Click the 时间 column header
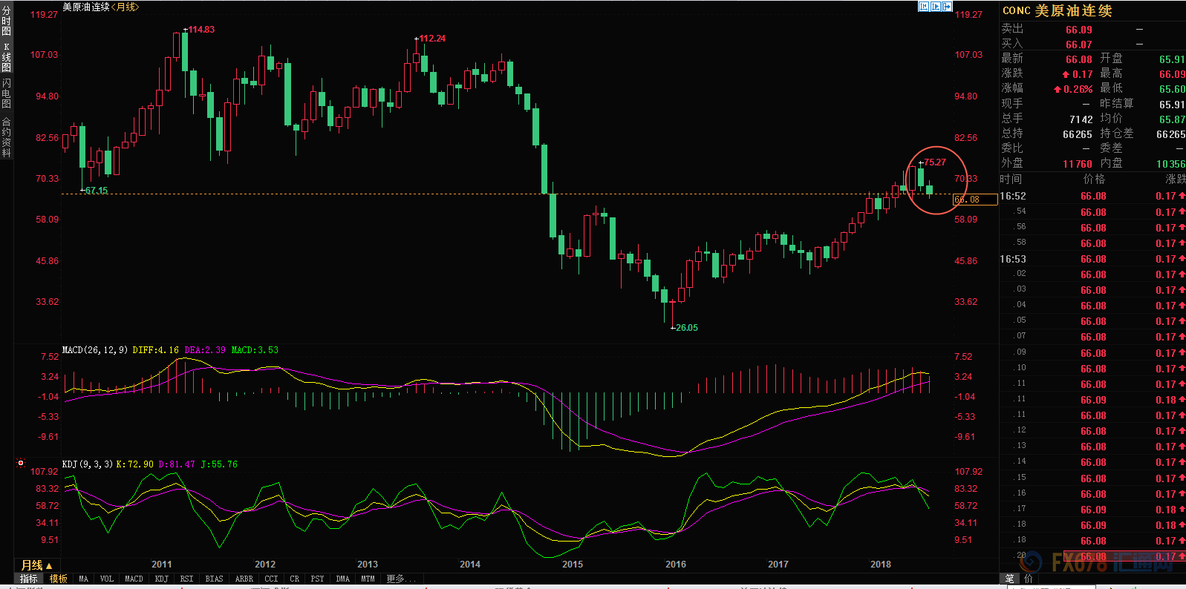Screen dimensions: 1186x589 click(x=1011, y=179)
